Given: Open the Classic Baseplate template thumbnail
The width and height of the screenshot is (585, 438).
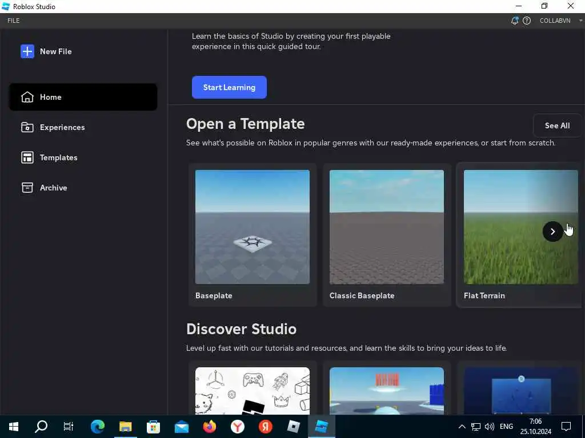Looking at the screenshot, I should pyautogui.click(x=387, y=227).
